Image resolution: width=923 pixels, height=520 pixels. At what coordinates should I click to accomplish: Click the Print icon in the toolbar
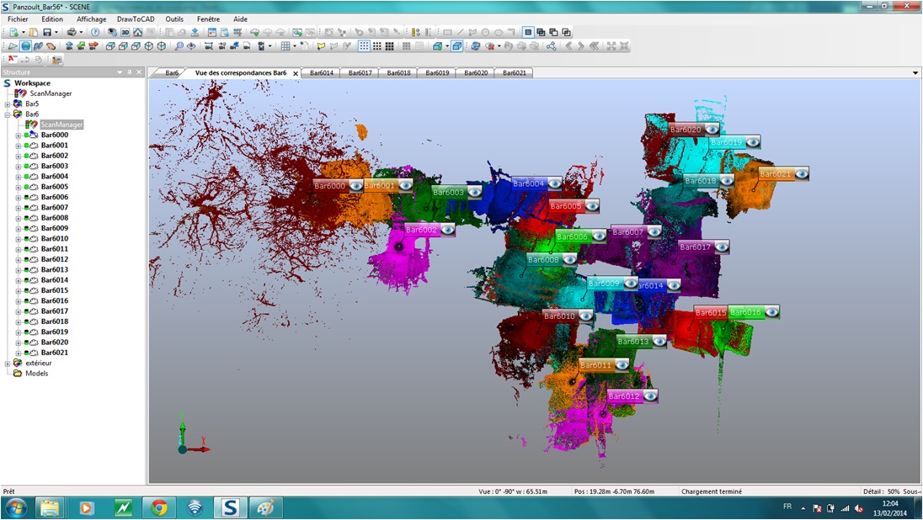[72, 32]
